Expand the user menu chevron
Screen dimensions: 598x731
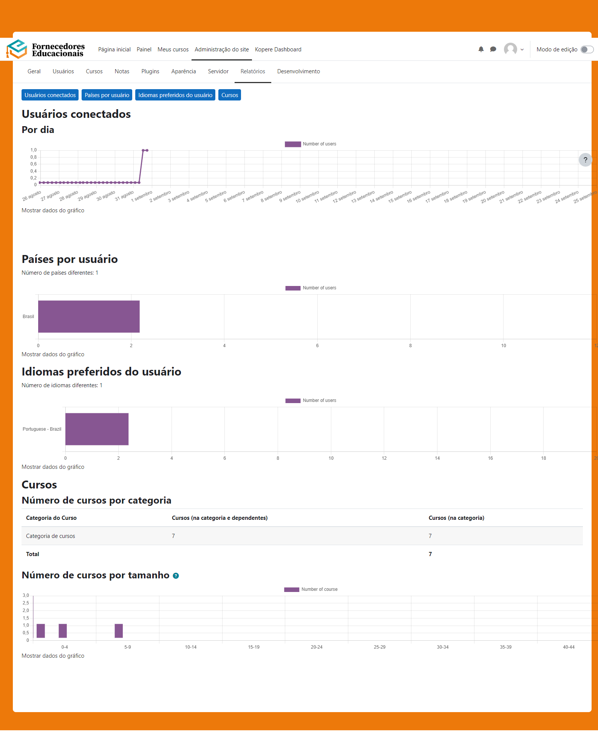[x=522, y=49]
